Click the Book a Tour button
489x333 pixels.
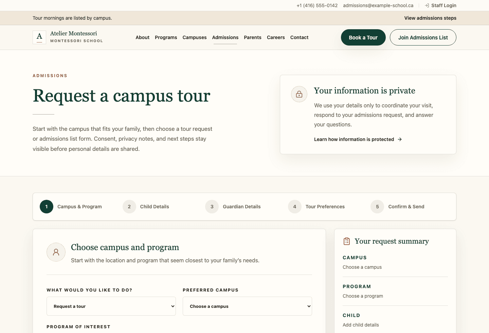363,37
